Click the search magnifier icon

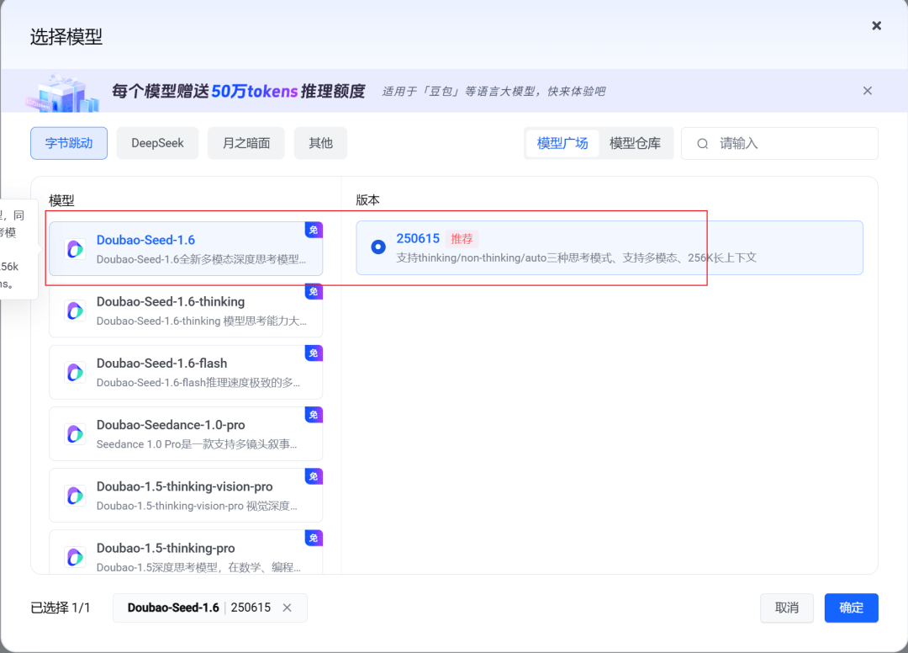tap(702, 144)
